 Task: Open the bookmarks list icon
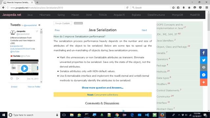[178, 8]
